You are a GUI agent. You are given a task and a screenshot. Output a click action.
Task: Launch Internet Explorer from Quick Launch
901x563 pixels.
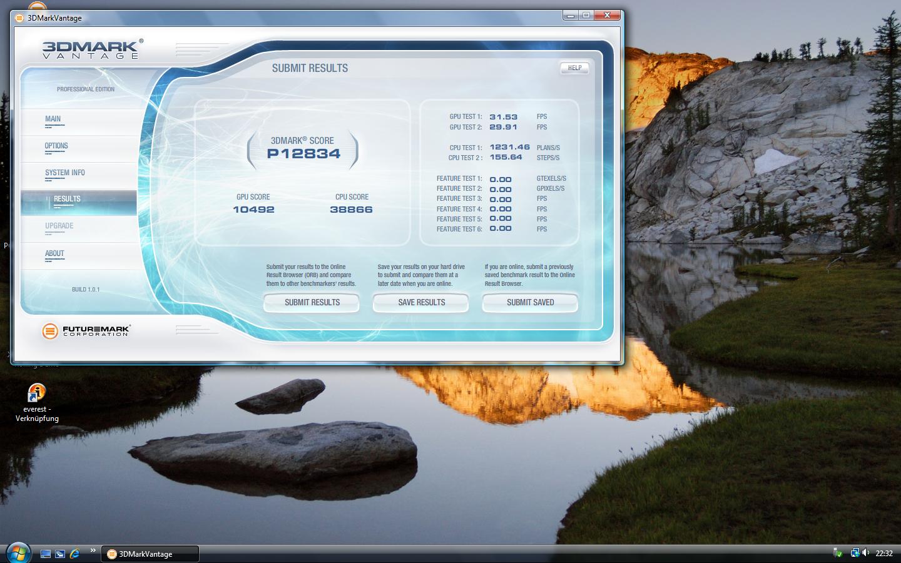pyautogui.click(x=75, y=554)
